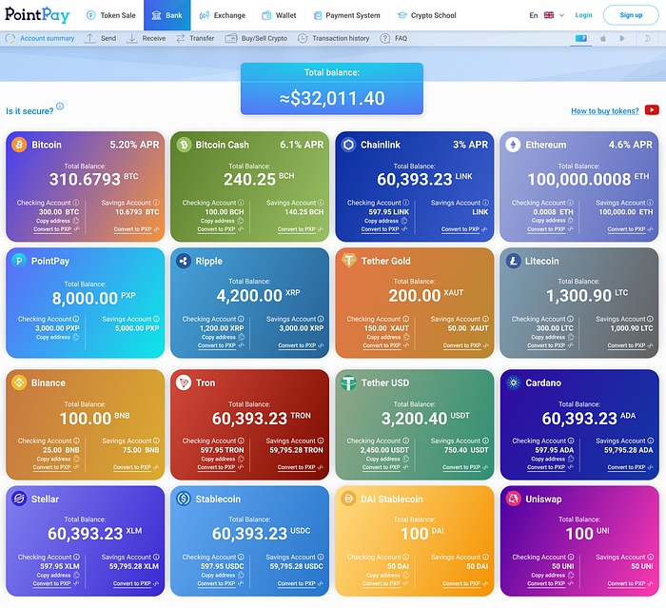Open the YouTube video icon
Image resolution: width=666 pixels, height=608 pixels.
pyautogui.click(x=652, y=110)
